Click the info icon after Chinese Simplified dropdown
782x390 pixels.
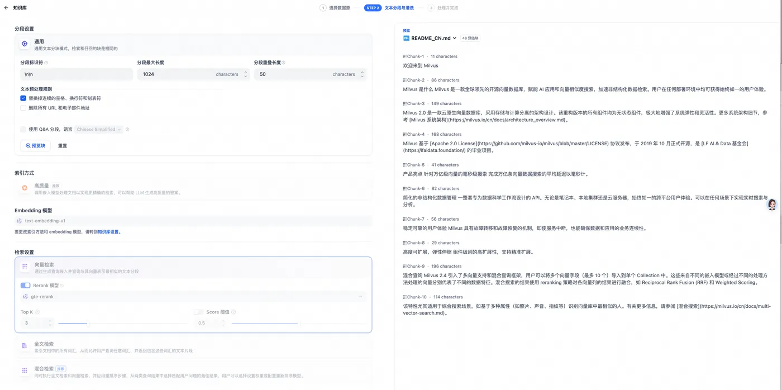click(127, 129)
